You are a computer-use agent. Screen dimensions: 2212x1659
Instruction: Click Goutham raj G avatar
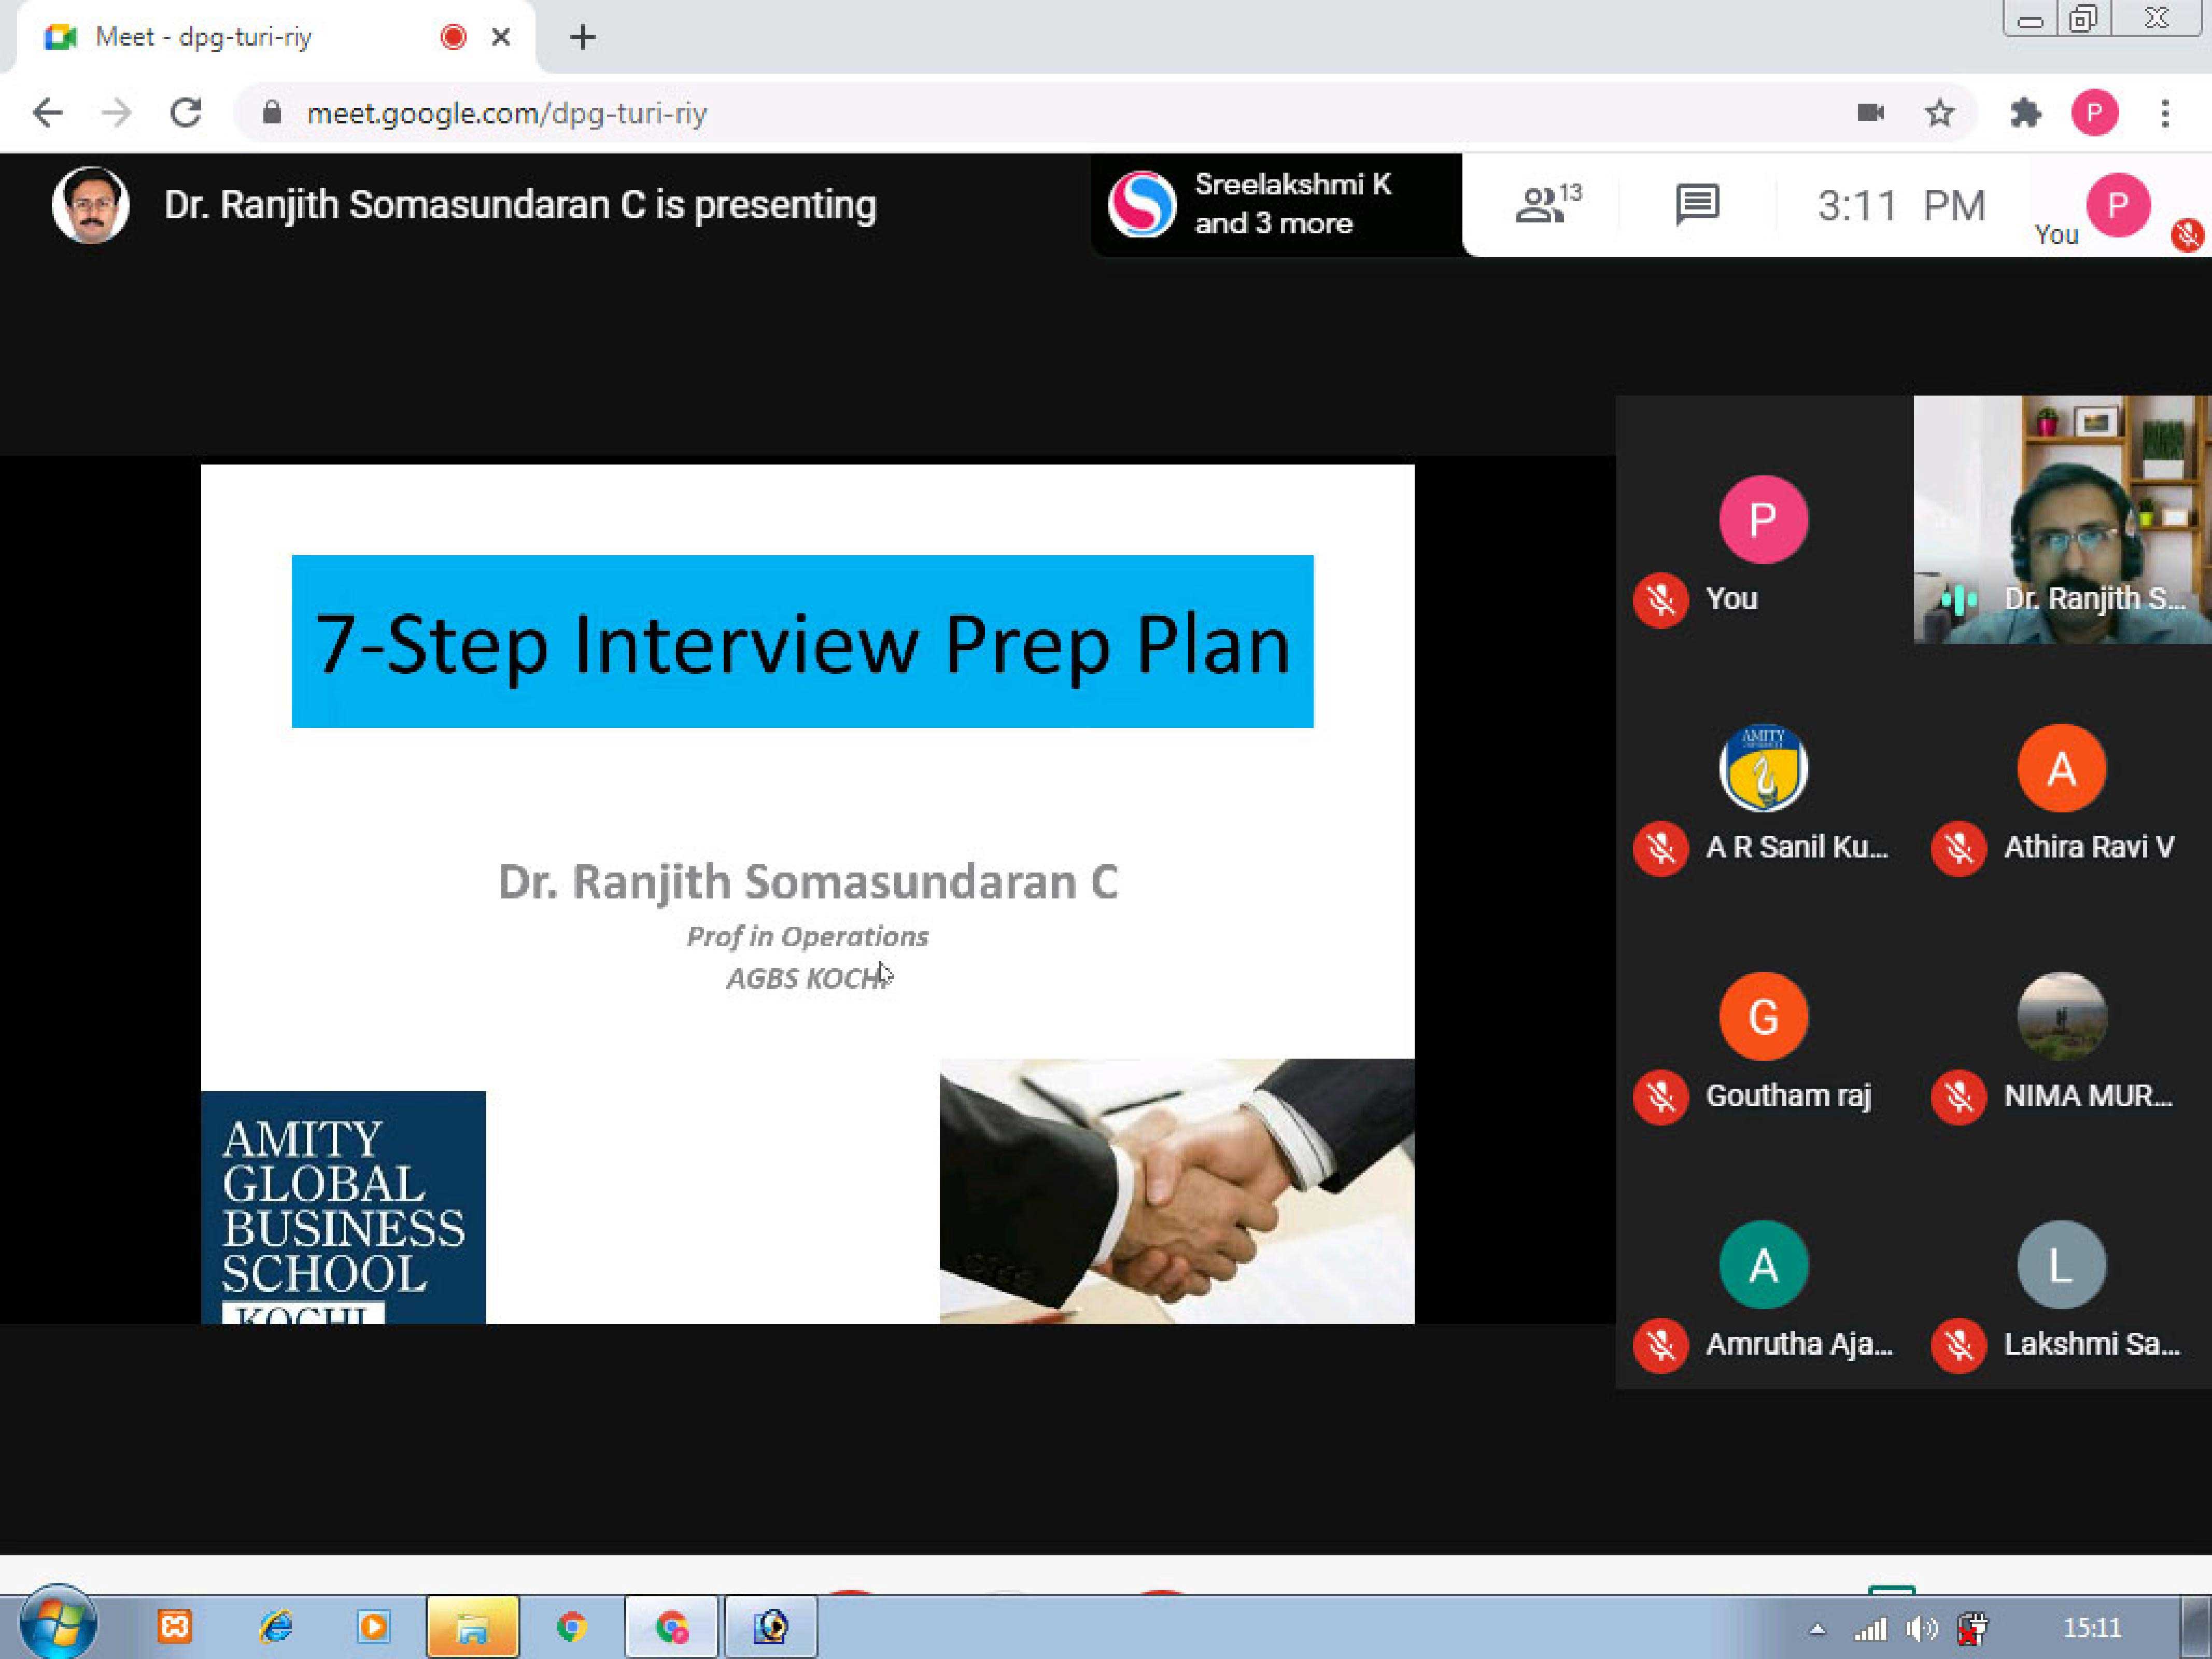pos(1763,1016)
